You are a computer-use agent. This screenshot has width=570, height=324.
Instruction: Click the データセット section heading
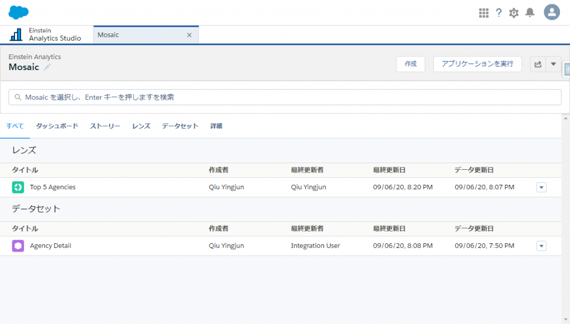pyautogui.click(x=36, y=209)
